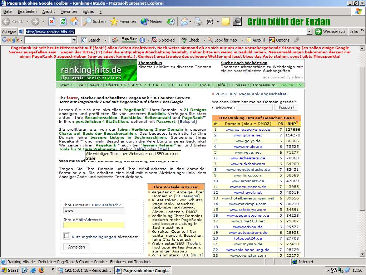Viewport: 366px width, 275px height.
Task: Click the Google toolbar Search button
Action: [x=91, y=40]
